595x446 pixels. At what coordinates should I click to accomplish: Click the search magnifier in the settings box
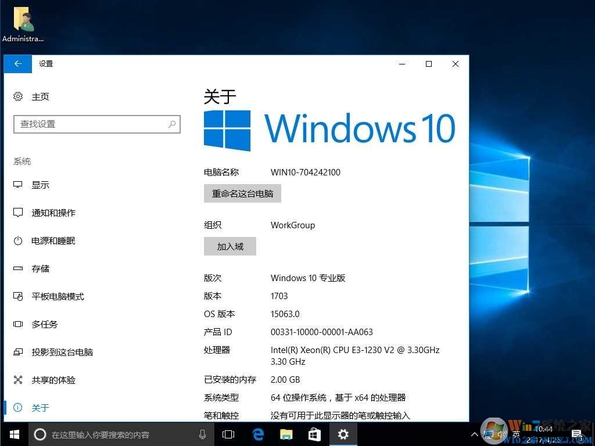(172, 124)
